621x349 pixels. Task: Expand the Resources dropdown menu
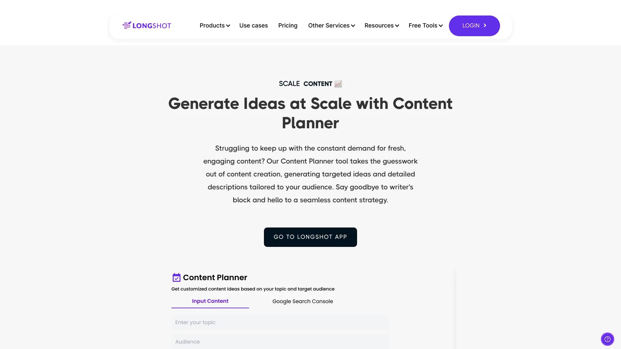(382, 26)
